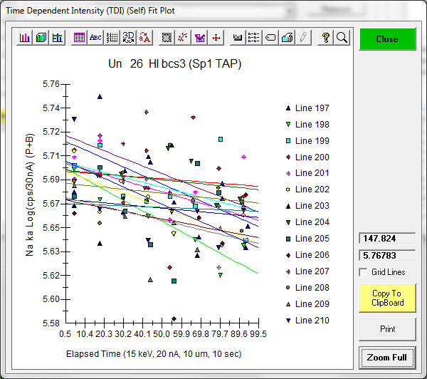
Task: Click the table data grid icon
Action: [79, 38]
